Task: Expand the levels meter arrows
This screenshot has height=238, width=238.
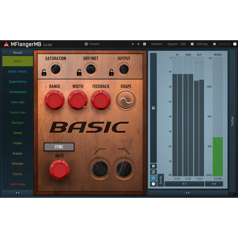Action: [x=184, y=184]
